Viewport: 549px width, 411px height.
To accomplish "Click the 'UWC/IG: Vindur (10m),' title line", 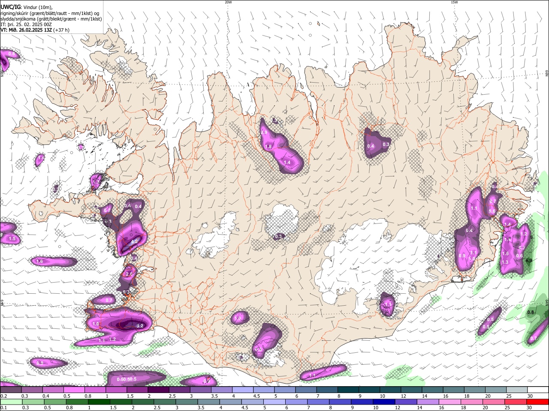I will pos(27,7).
